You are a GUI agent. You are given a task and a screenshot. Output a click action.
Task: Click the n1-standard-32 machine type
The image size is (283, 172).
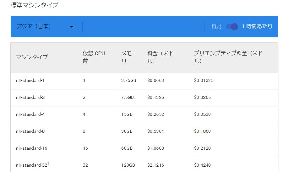click(31, 165)
